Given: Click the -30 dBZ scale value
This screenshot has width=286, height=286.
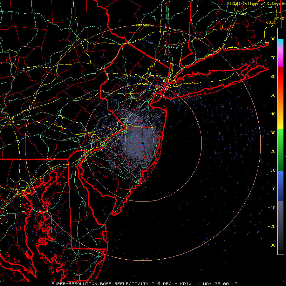Looking at the screenshot, I should [x=272, y=245].
